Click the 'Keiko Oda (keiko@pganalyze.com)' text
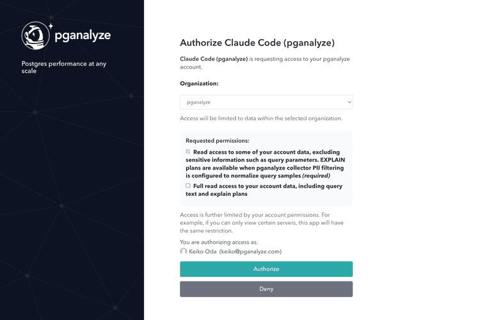The width and height of the screenshot is (480, 320). [235, 252]
